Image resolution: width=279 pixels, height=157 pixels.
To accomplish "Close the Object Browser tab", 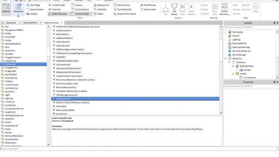I will point(62,23).
